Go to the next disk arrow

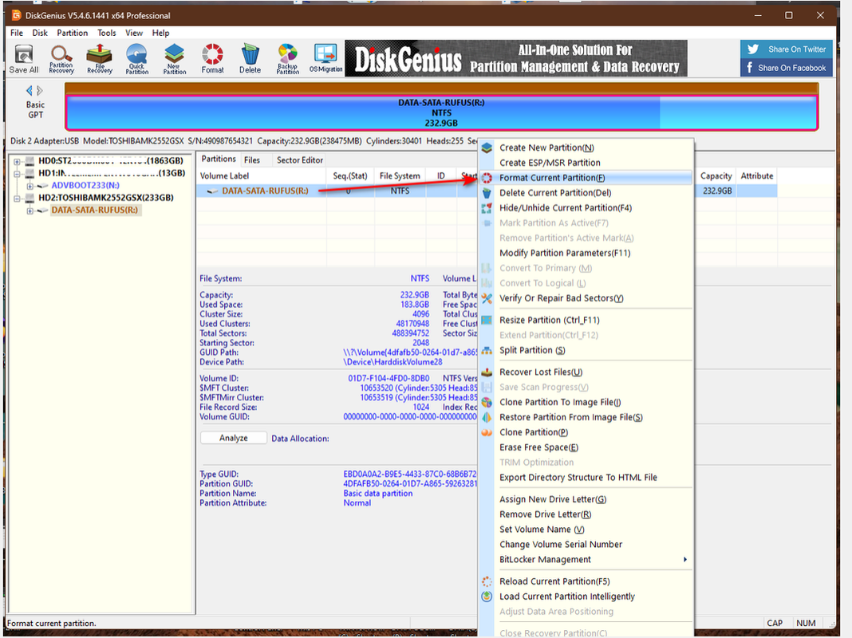pos(40,91)
